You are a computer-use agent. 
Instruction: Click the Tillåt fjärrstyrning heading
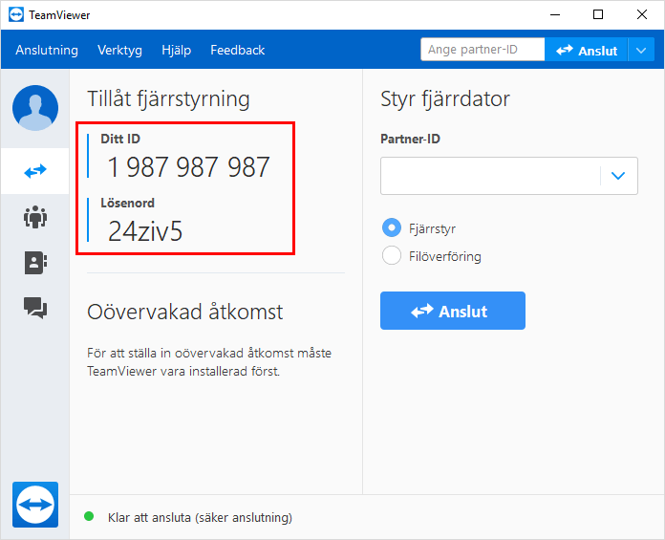point(168,99)
